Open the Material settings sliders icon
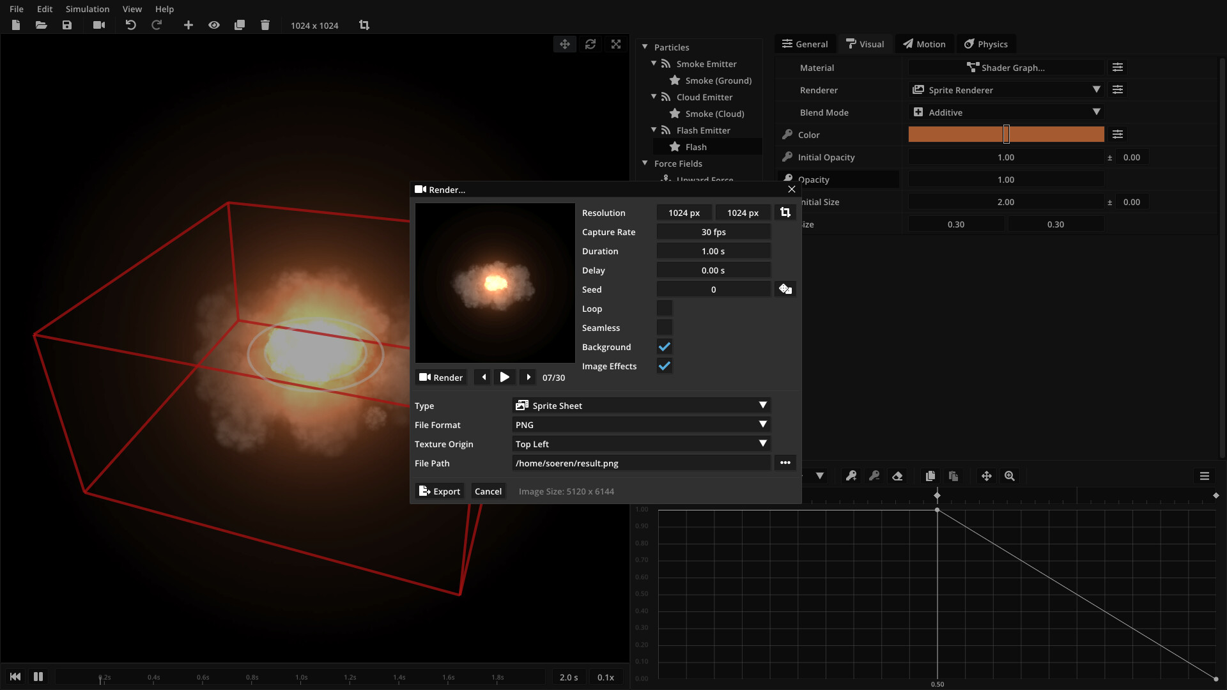The width and height of the screenshot is (1227, 690). 1118,68
